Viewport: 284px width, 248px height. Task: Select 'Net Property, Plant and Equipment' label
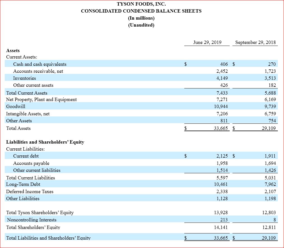41,100
